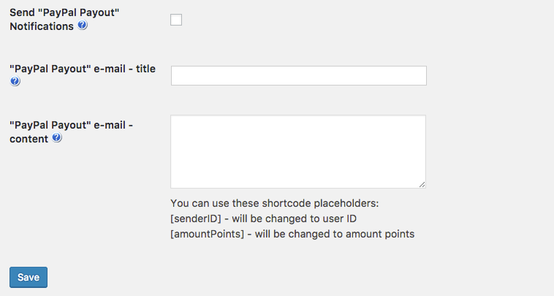Click right end of the title input
This screenshot has width=554, height=296.
point(420,75)
